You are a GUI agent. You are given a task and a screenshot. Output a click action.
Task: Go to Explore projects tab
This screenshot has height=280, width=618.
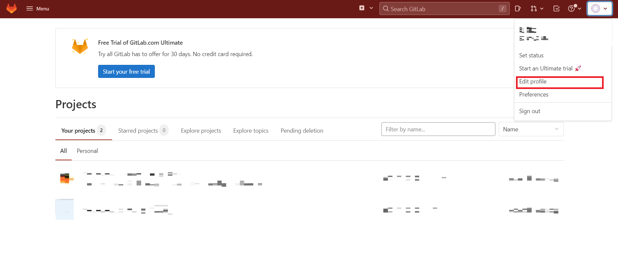point(201,131)
